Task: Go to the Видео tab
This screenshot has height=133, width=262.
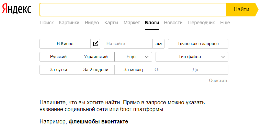Action: [x=92, y=23]
